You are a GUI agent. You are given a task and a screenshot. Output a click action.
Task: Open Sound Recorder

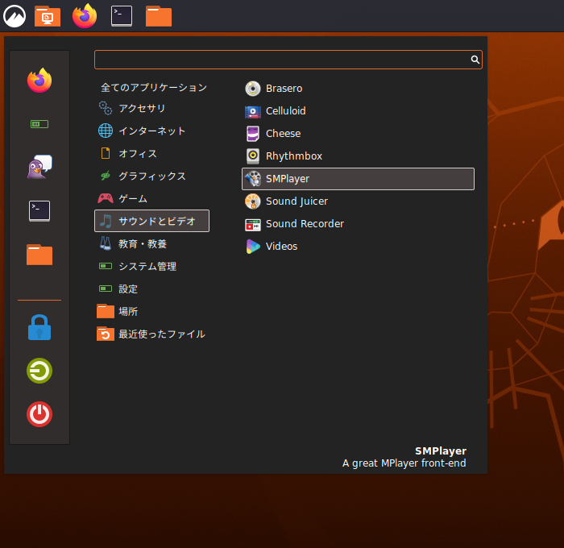point(358,224)
